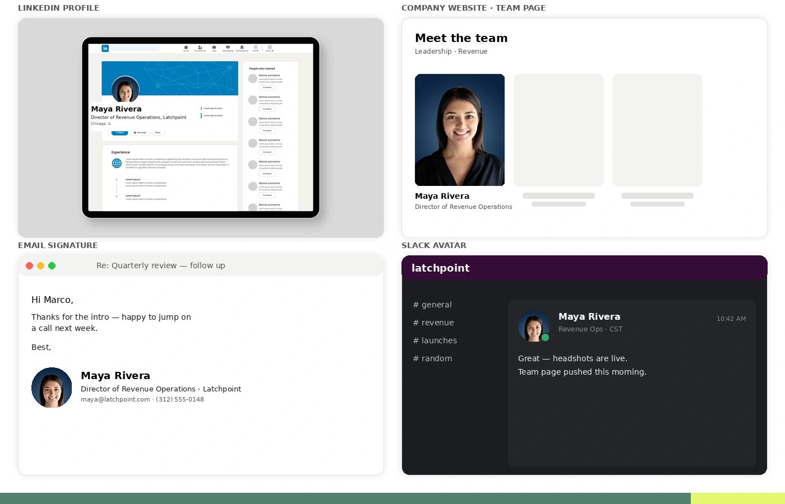Click the "Experience" section heading
This screenshot has width=785, height=504.
pos(121,152)
